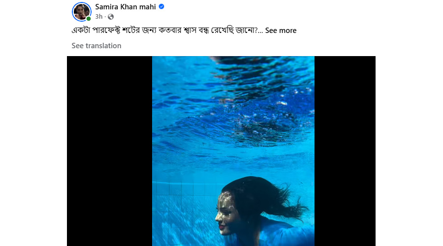Open Samira Khan mahi's profile picture
The width and height of the screenshot is (443, 246).
pos(81,11)
